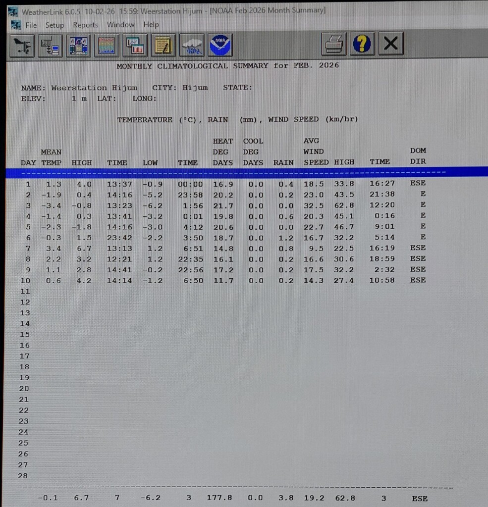Click the Print toolbar icon

click(x=334, y=44)
